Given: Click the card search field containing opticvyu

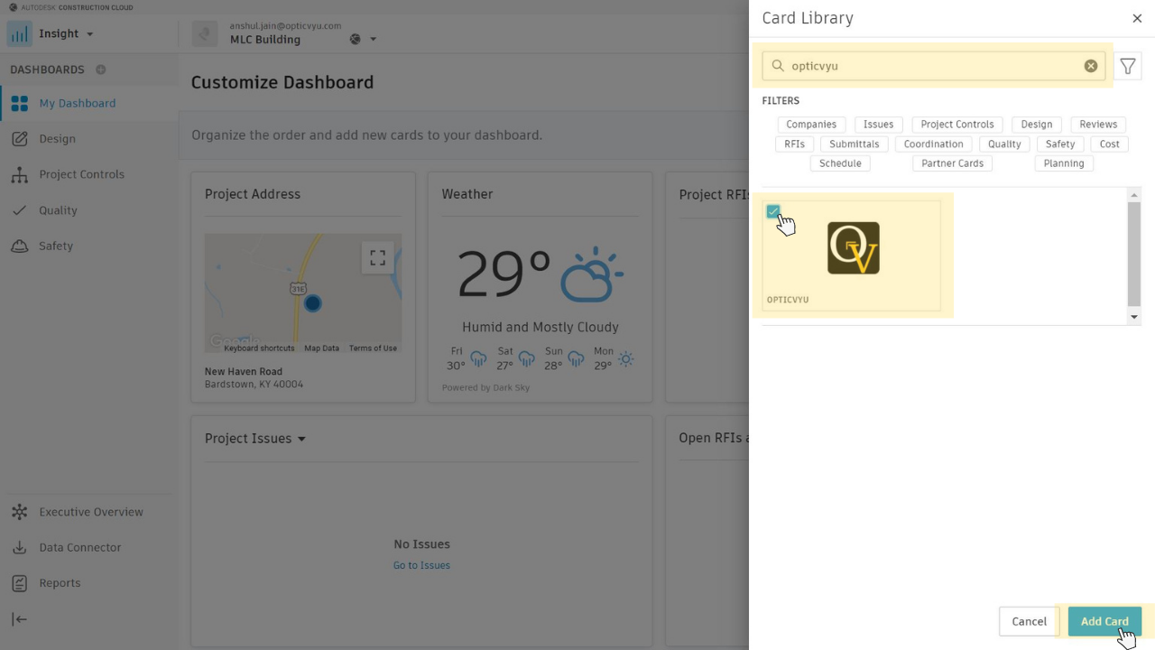Looking at the screenshot, I should coord(934,66).
